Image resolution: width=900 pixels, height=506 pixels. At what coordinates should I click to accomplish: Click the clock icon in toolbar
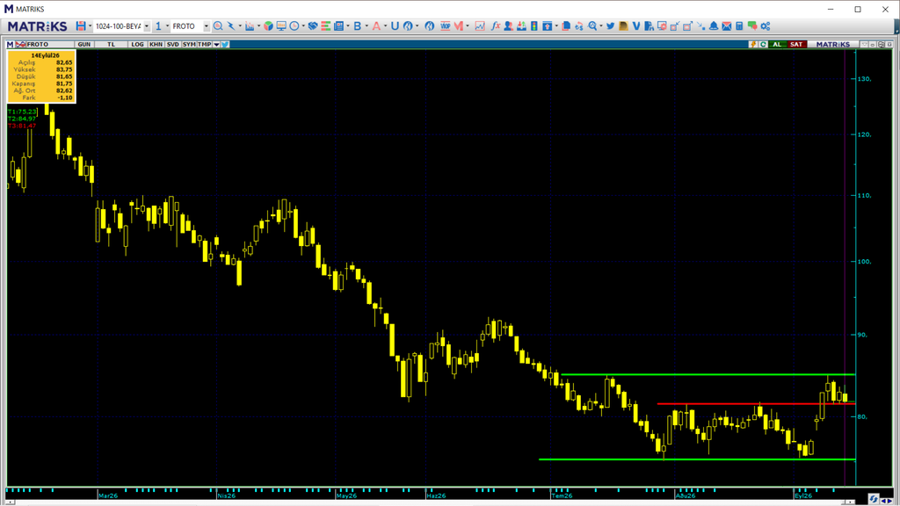(294, 26)
